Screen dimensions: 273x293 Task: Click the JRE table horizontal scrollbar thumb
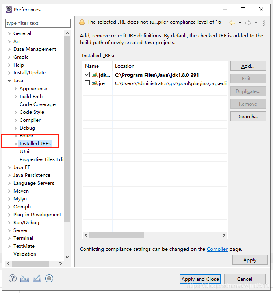(x=117, y=235)
